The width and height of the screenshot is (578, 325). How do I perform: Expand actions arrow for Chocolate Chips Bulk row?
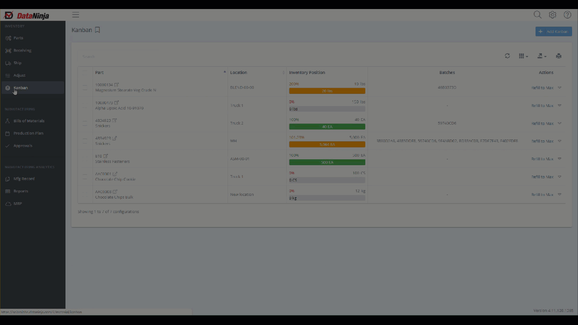(x=559, y=195)
